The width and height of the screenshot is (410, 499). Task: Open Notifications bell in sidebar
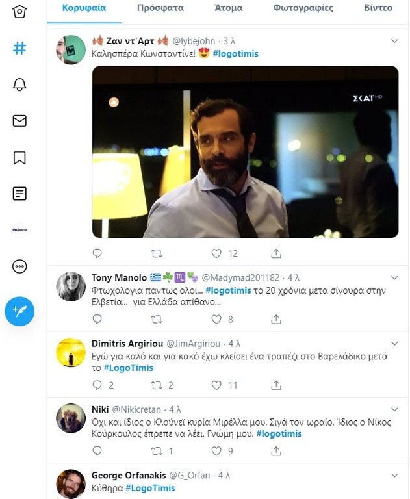[x=19, y=85]
